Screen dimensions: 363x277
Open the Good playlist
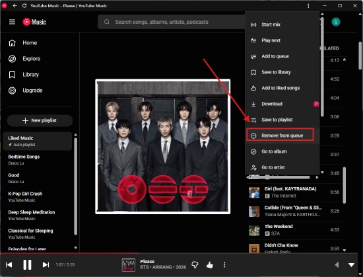(x=38, y=178)
